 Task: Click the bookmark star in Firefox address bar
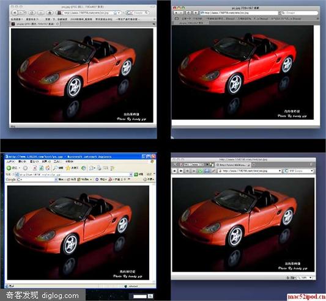[115, 13]
